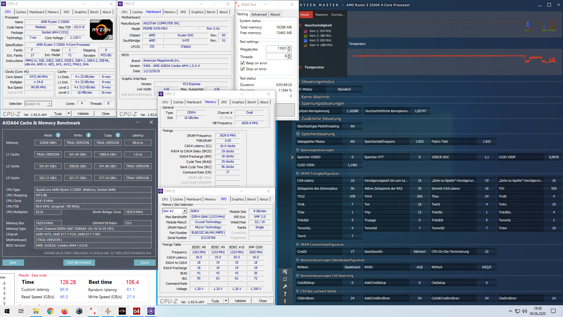Open the Socket #1 selection dropdown
Image resolution: width=563 pixels, height=317 pixels.
(x=49, y=104)
